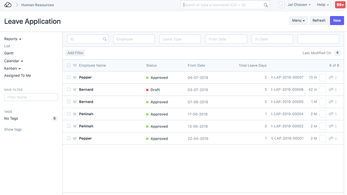Open the Help menu in top bar
The height and width of the screenshot is (195, 347).
323,5
